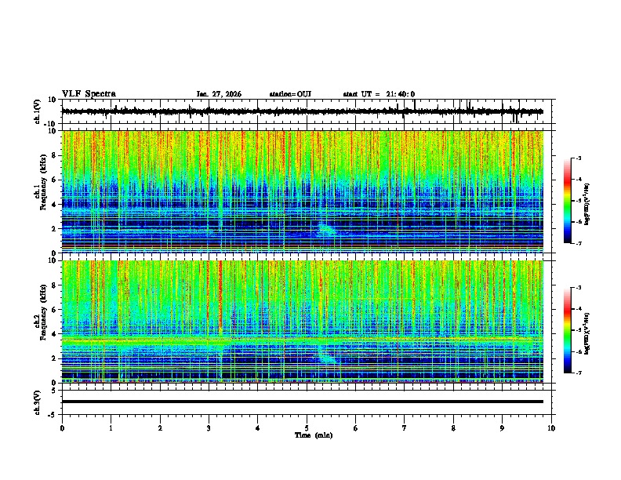Image resolution: width=621 pixels, height=480 pixels.
Task: Click time axis tick label "3"
Action: (x=209, y=428)
